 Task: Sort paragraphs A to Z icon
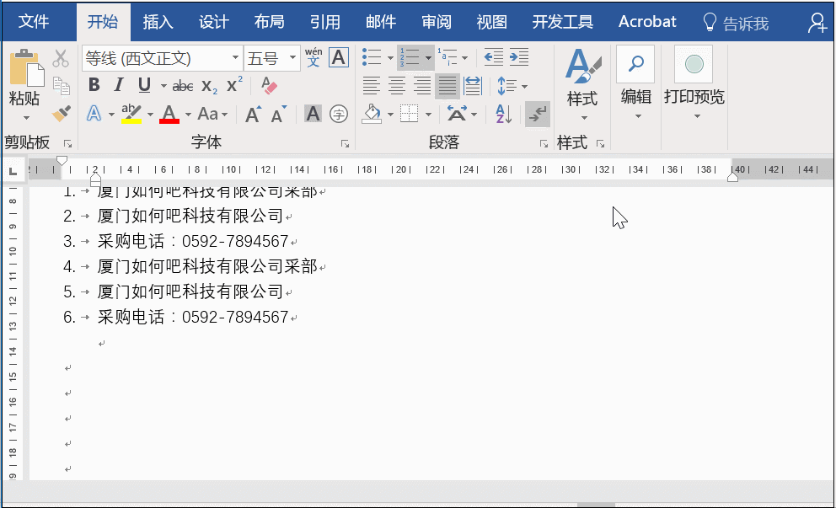(x=504, y=114)
